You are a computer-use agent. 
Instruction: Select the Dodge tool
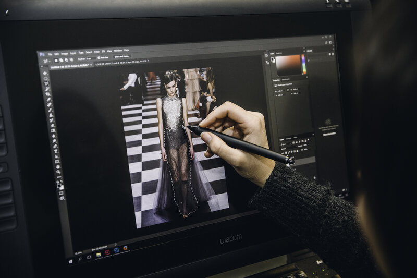tap(55, 141)
